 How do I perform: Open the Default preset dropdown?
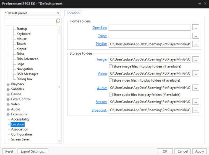32,13
